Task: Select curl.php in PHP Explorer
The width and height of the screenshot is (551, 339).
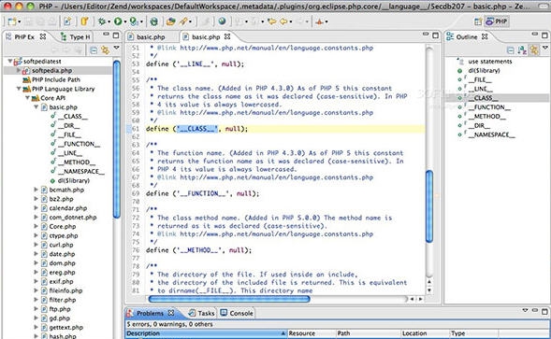Action: coord(62,245)
